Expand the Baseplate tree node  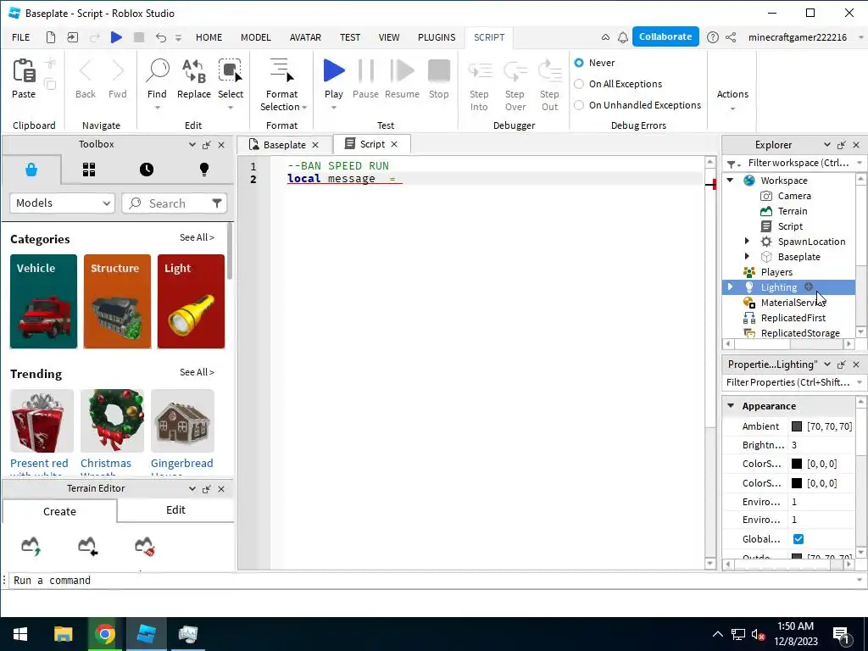click(x=747, y=256)
